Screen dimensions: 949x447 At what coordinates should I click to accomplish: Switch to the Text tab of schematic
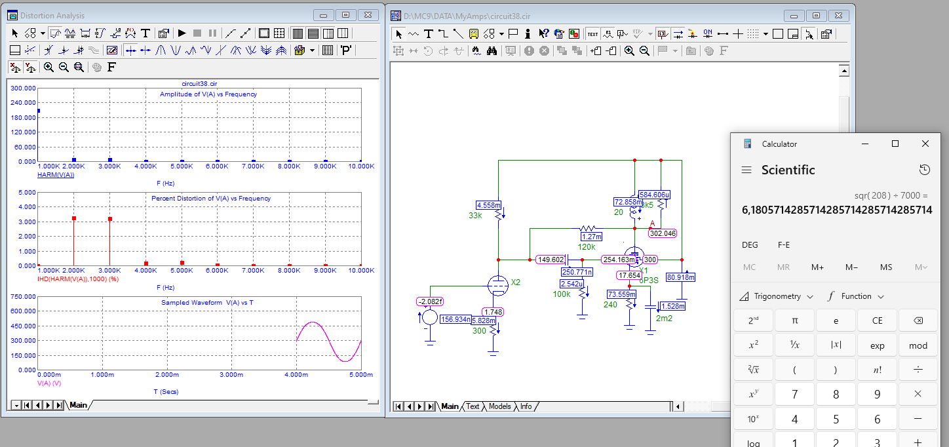(473, 406)
